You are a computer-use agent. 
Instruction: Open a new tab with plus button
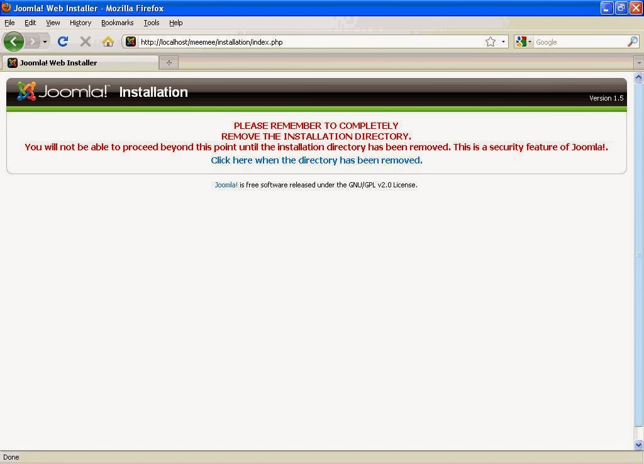169,62
